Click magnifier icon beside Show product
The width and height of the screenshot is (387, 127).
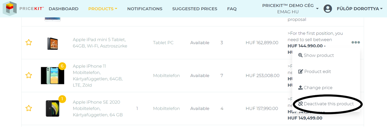pos(300,55)
